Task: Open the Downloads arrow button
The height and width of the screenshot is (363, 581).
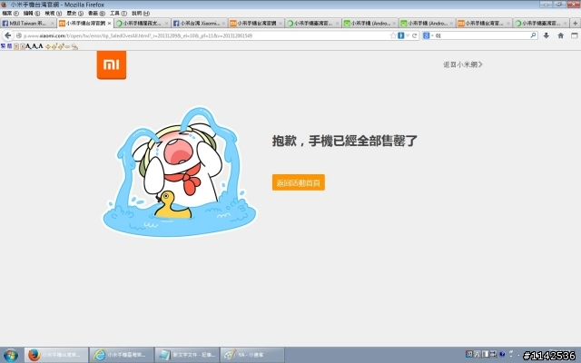Action: click(547, 35)
